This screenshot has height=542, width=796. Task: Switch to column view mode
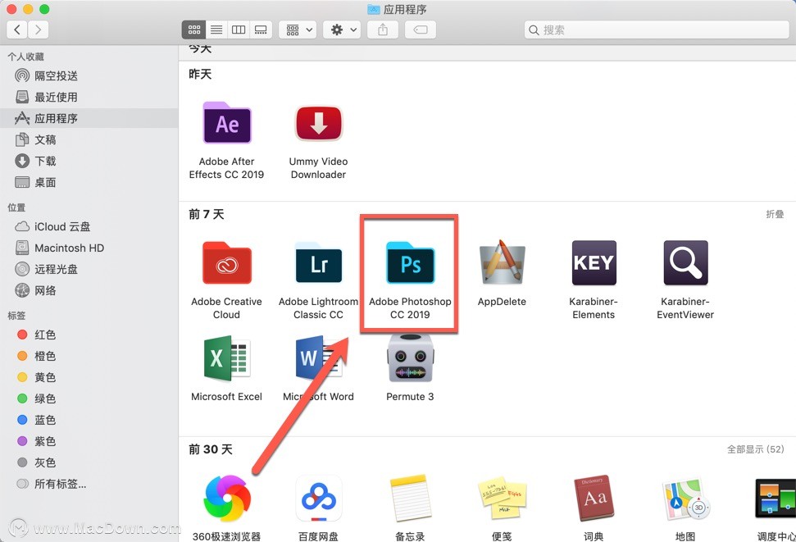(x=239, y=30)
